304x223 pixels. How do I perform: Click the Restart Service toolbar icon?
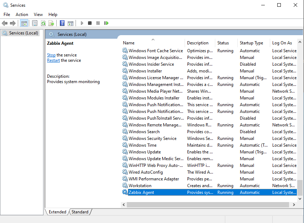pos(106,23)
